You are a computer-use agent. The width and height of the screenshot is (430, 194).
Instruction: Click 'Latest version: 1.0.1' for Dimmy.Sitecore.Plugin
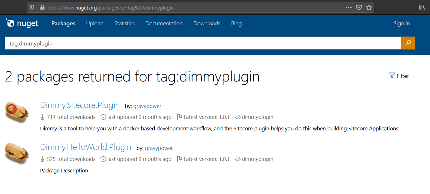coord(207,117)
